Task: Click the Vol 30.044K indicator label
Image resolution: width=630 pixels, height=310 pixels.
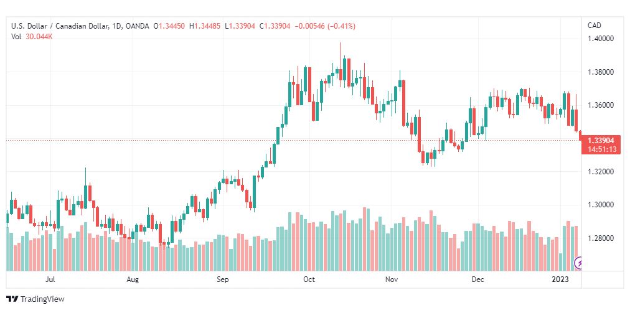Action: [32, 37]
